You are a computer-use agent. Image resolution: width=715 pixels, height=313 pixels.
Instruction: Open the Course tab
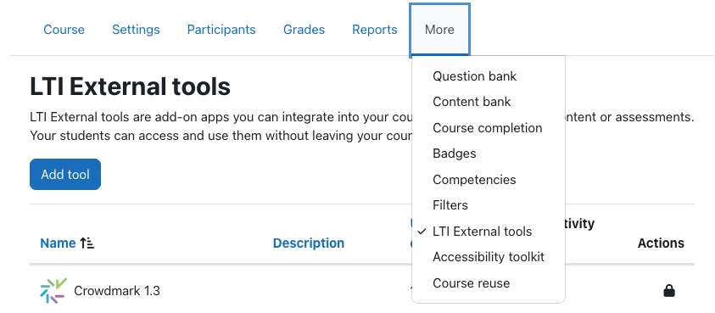[x=64, y=30]
